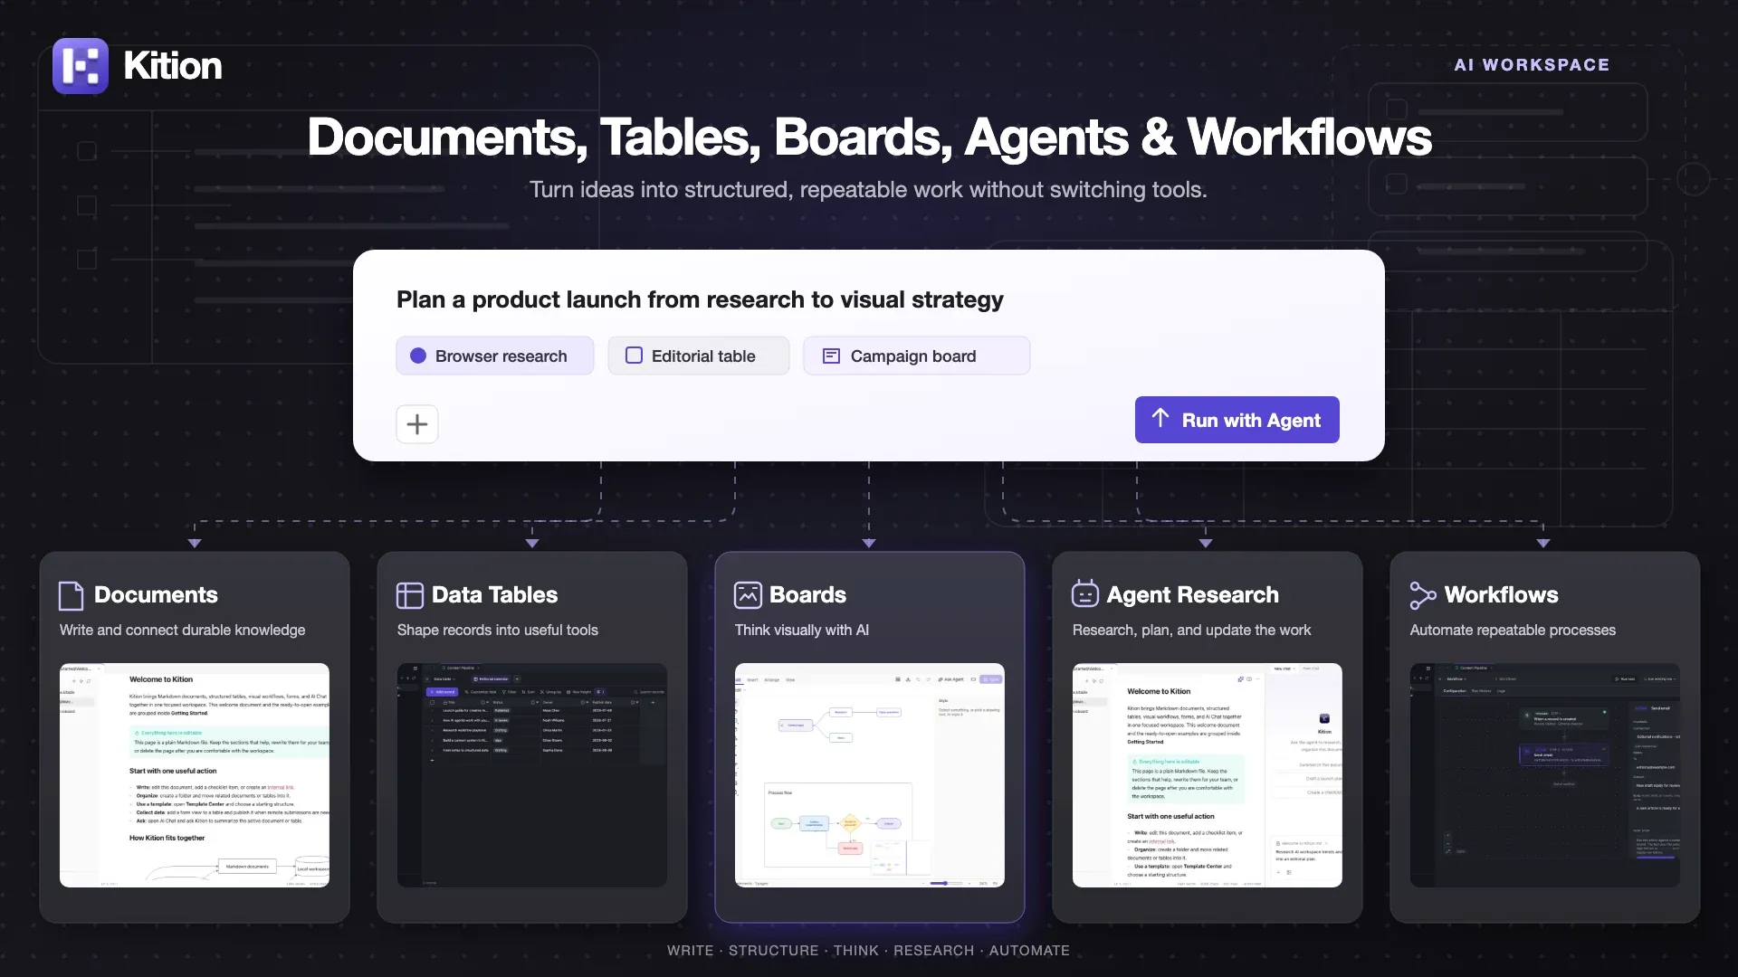
Task: Click the Documents page icon
Action: pos(71,595)
